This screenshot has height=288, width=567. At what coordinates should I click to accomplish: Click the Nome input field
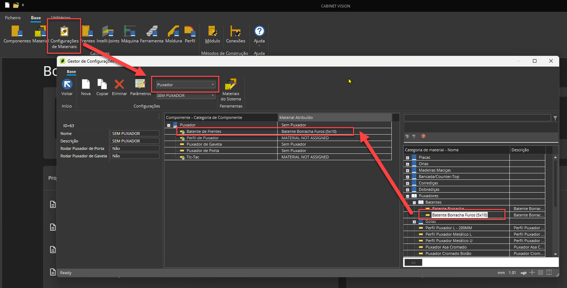point(135,133)
